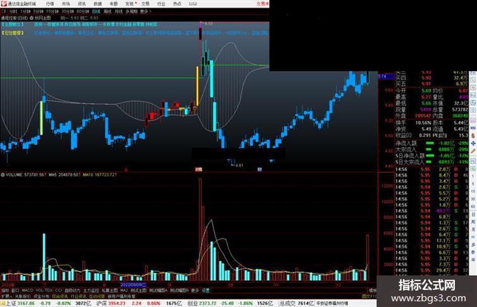
Task: Switch chart to 1分钟 period
Action: pyautogui.click(x=25, y=11)
